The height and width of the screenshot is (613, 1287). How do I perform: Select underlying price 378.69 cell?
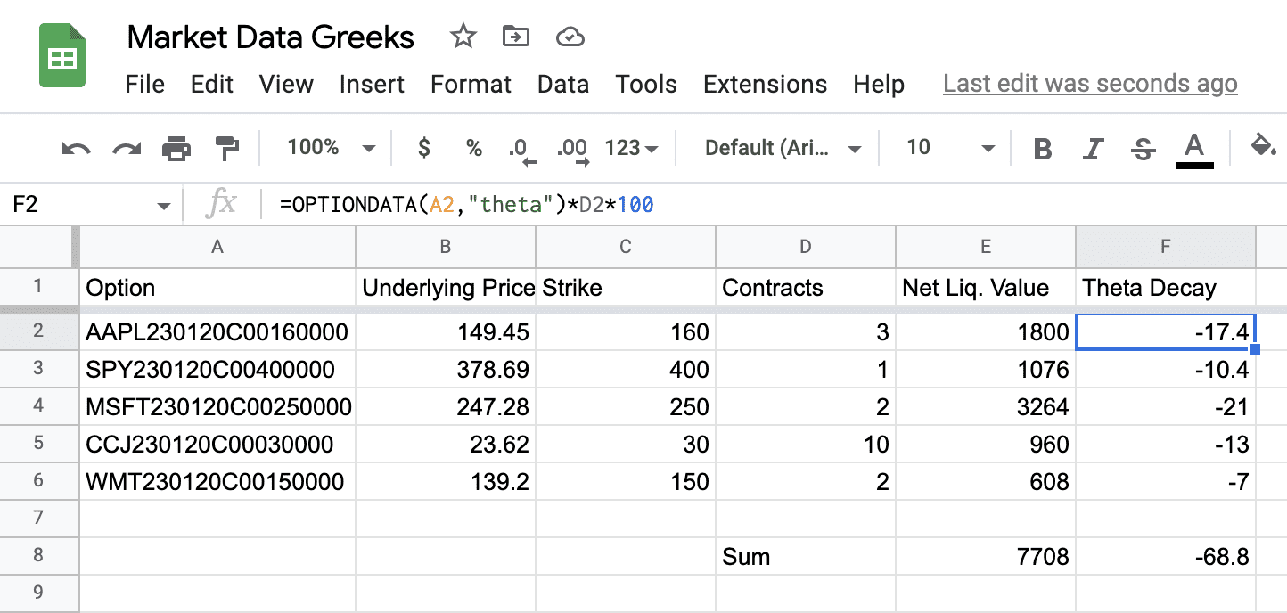pos(446,370)
